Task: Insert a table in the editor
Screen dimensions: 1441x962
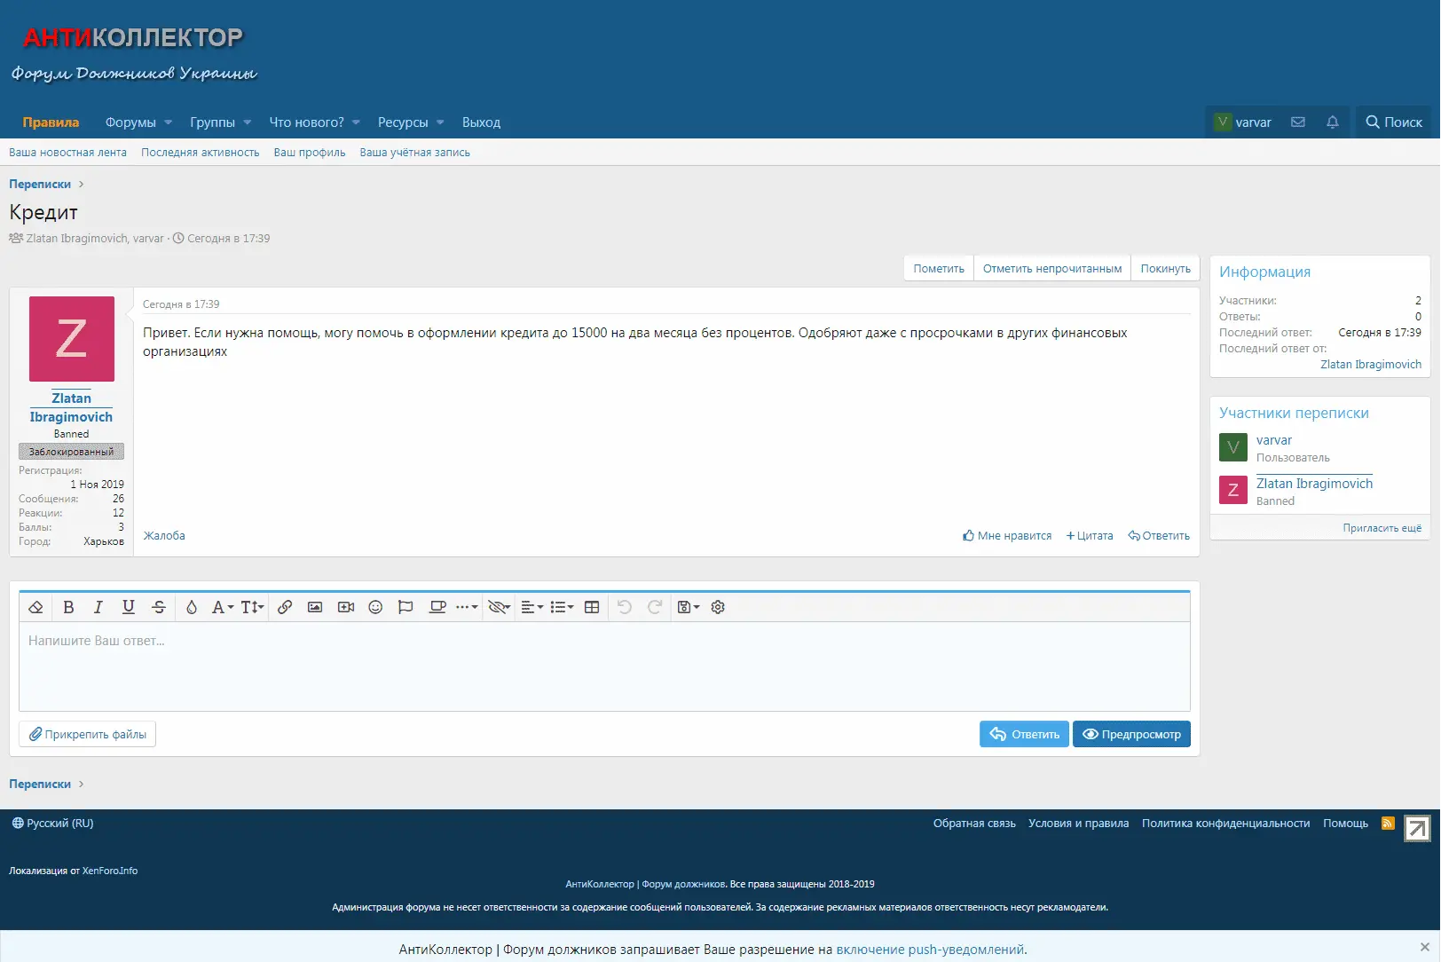Action: click(592, 607)
